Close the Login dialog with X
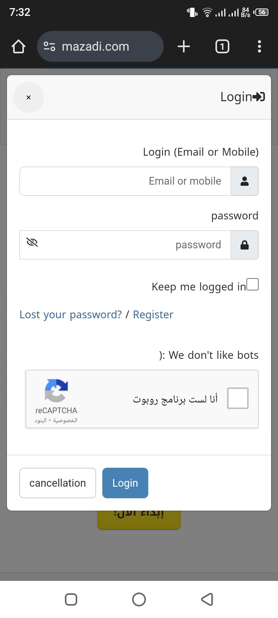The height and width of the screenshot is (618, 278). click(x=28, y=97)
